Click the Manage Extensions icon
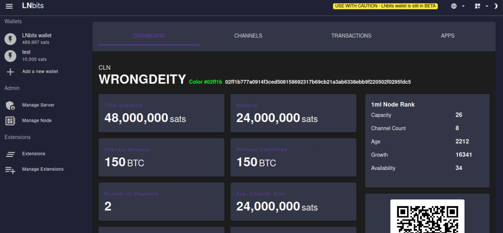The image size is (503, 233). 10,170
